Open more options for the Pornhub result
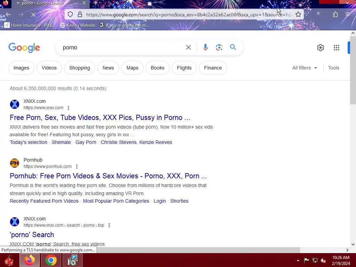 point(77,167)
